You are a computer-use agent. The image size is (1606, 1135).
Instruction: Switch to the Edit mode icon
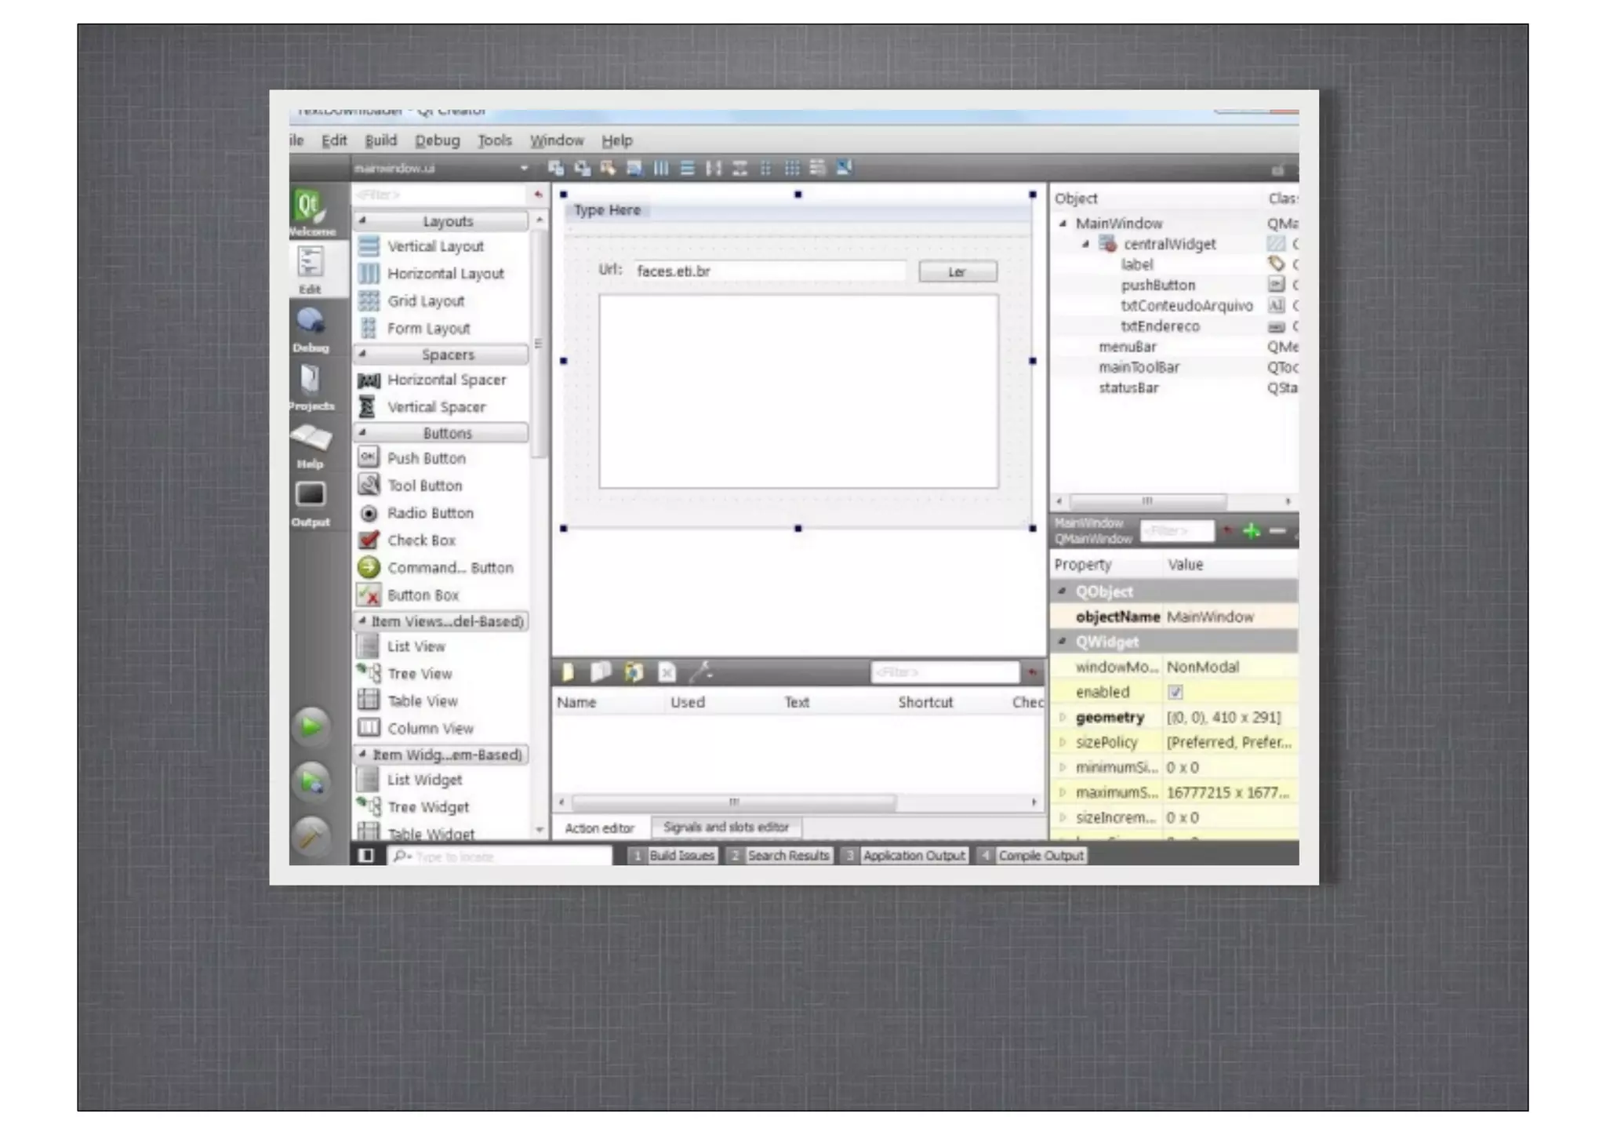310,267
